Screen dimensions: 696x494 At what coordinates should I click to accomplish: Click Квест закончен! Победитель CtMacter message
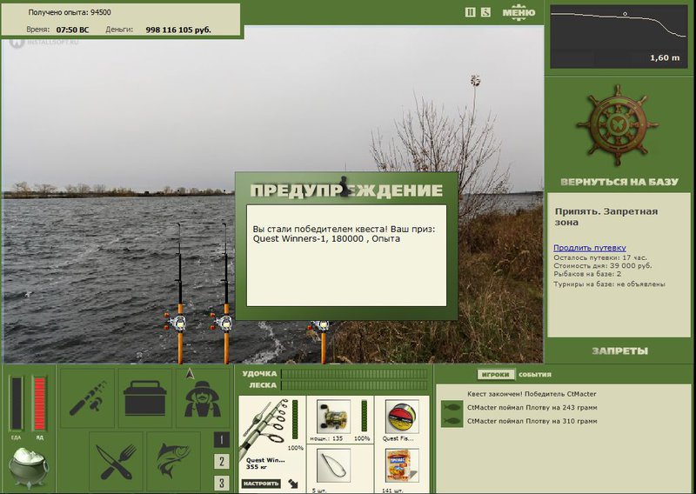(532, 394)
